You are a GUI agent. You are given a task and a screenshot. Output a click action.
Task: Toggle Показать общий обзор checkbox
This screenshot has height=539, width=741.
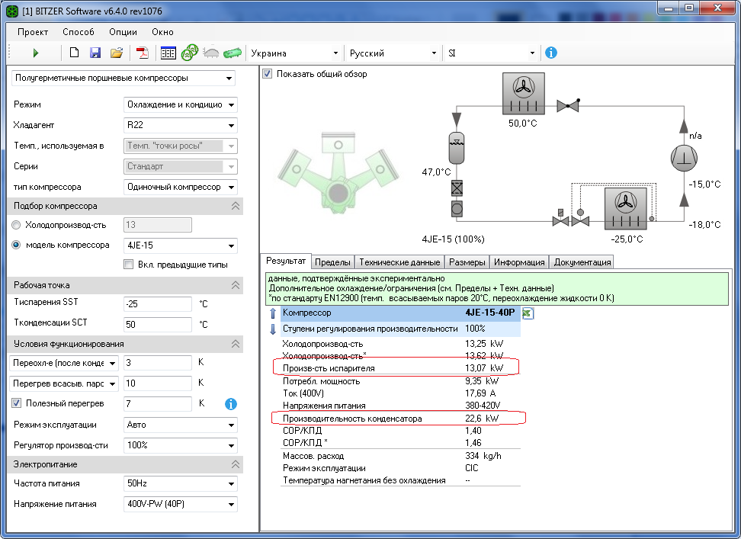[268, 74]
